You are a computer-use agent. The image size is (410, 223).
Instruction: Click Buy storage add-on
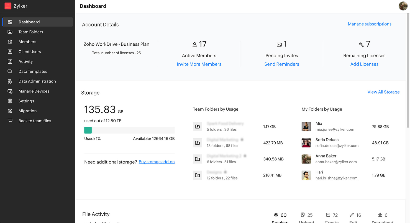[x=157, y=162]
